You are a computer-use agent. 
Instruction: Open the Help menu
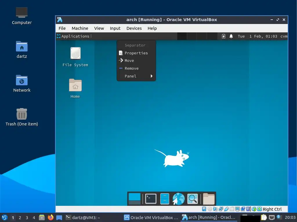coord(152,28)
